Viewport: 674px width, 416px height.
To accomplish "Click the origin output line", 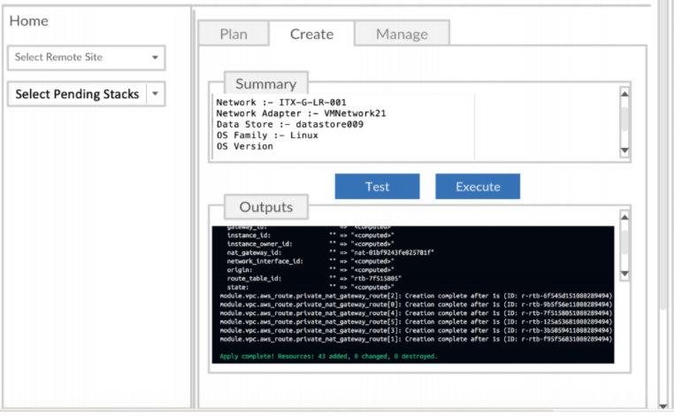I will [310, 270].
